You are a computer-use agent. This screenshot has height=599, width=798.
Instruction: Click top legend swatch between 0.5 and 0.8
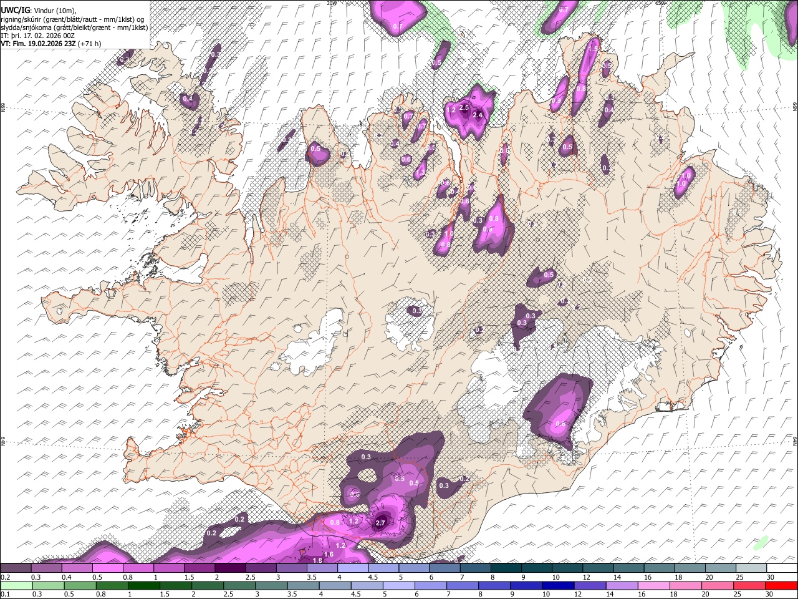click(x=107, y=568)
